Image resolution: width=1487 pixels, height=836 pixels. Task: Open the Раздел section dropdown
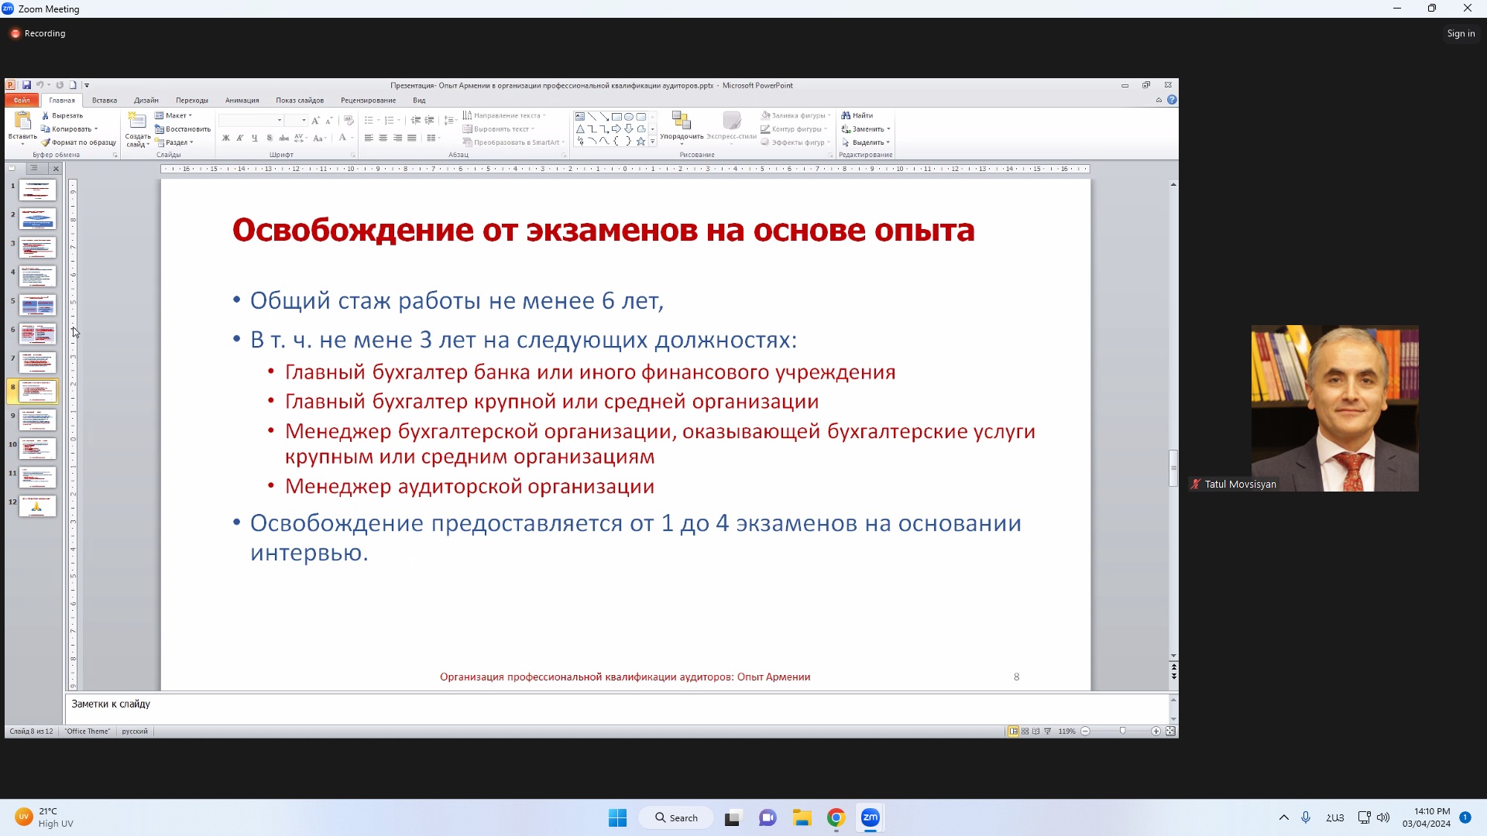pos(177,142)
